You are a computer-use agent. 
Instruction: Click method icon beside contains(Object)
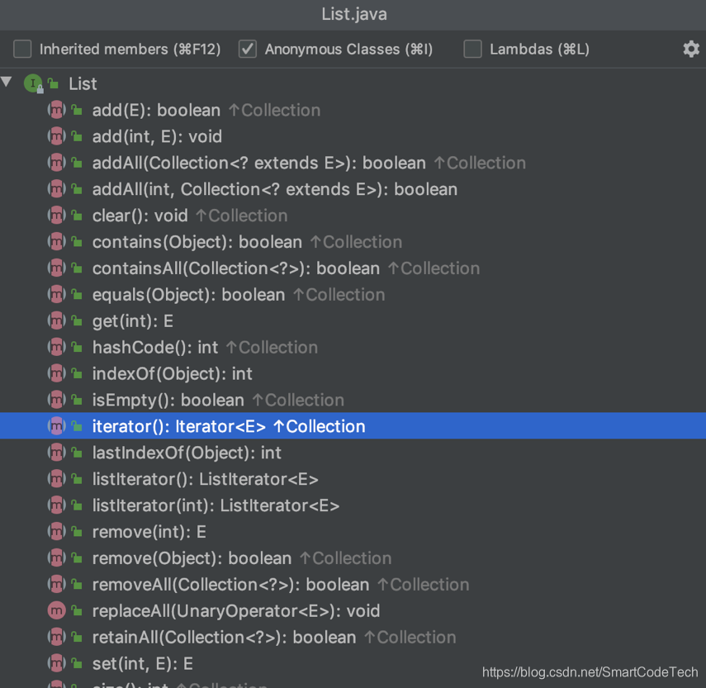pyautogui.click(x=57, y=242)
